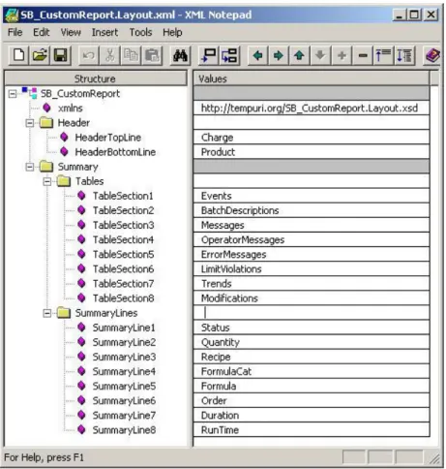Open the Tools menu

click(x=140, y=32)
